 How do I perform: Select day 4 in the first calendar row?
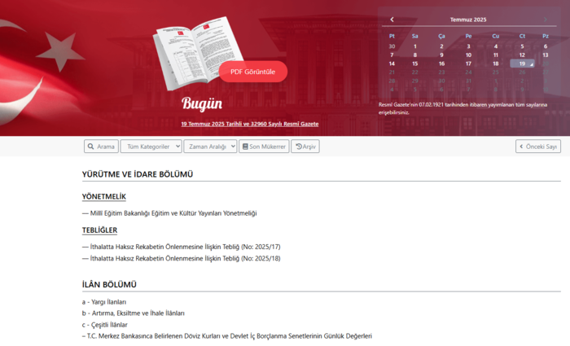tap(495, 46)
